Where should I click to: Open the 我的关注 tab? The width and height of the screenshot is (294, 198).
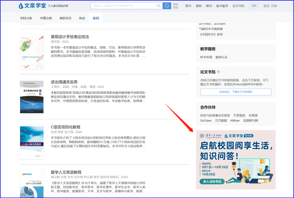pos(65,18)
